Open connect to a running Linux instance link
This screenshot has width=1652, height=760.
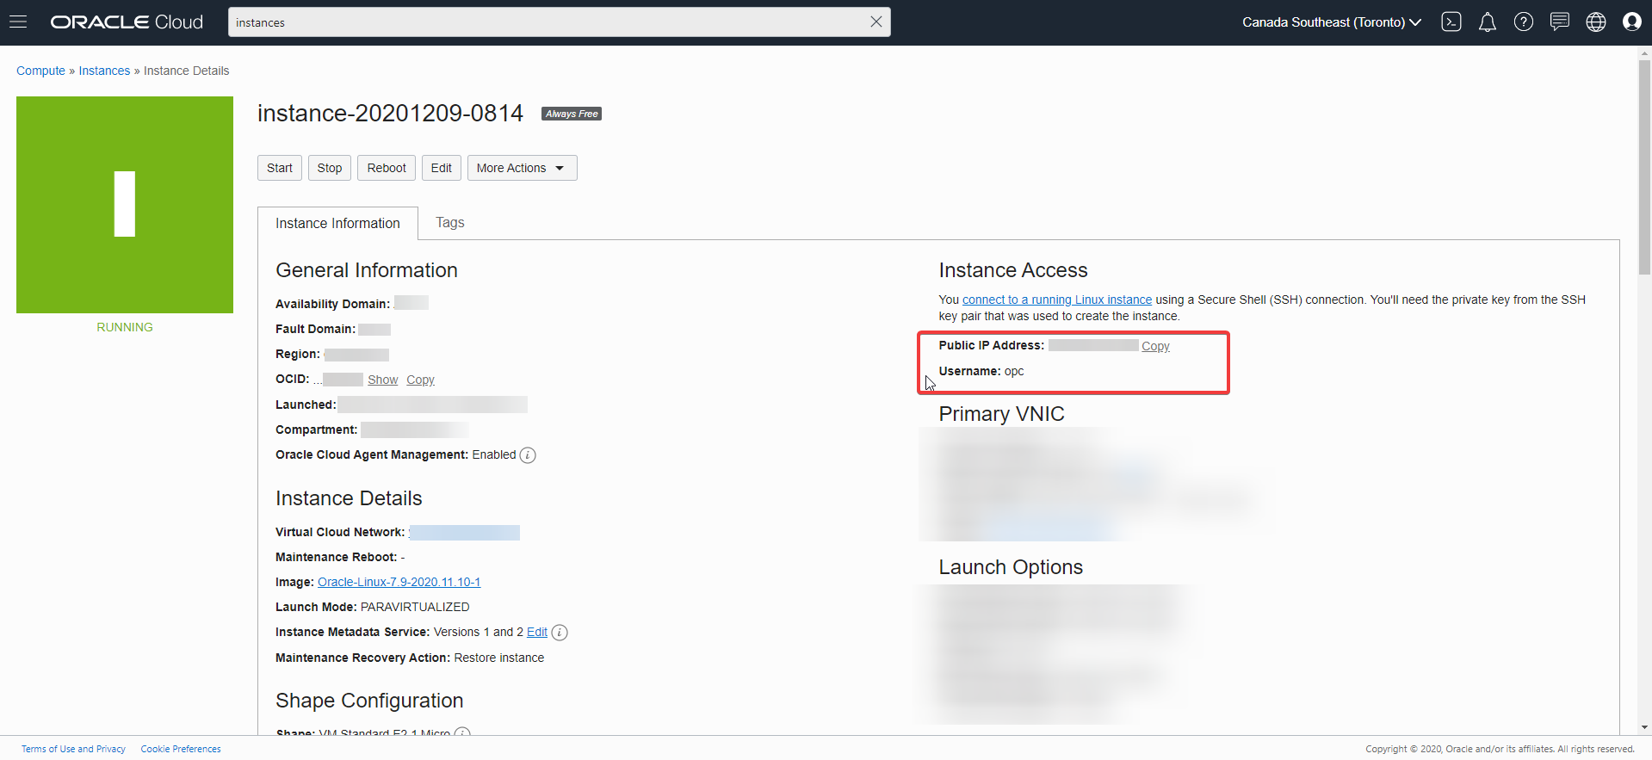tap(1057, 300)
